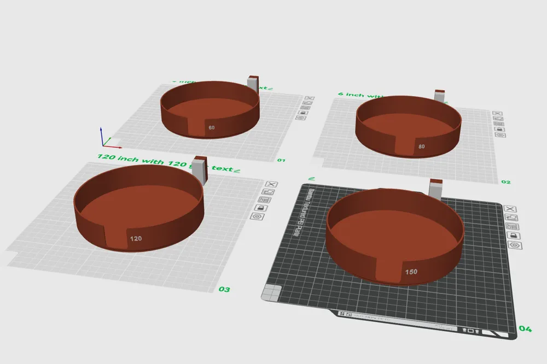
Task: Auto-orient objects on plate 04
Action: 511,218
